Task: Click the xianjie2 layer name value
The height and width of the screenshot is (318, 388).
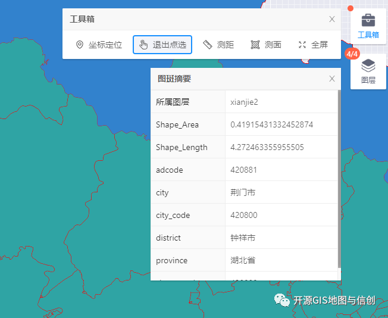Action: pos(244,102)
